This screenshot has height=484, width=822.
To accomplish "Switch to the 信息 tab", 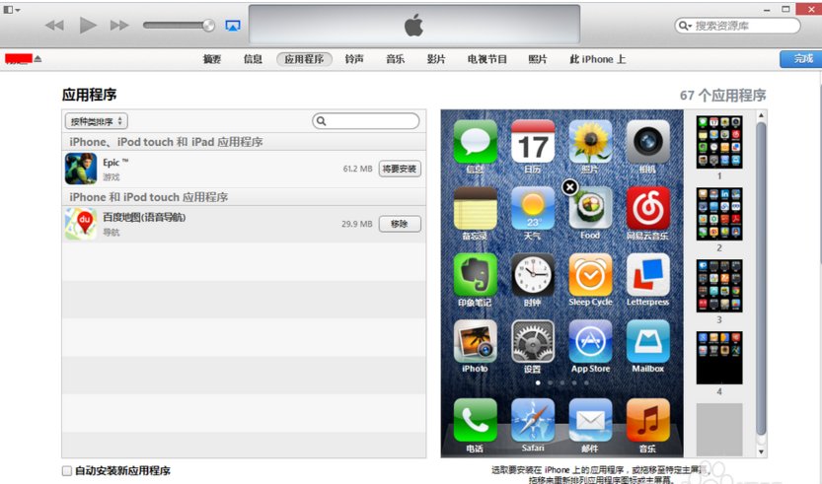I will tap(253, 59).
